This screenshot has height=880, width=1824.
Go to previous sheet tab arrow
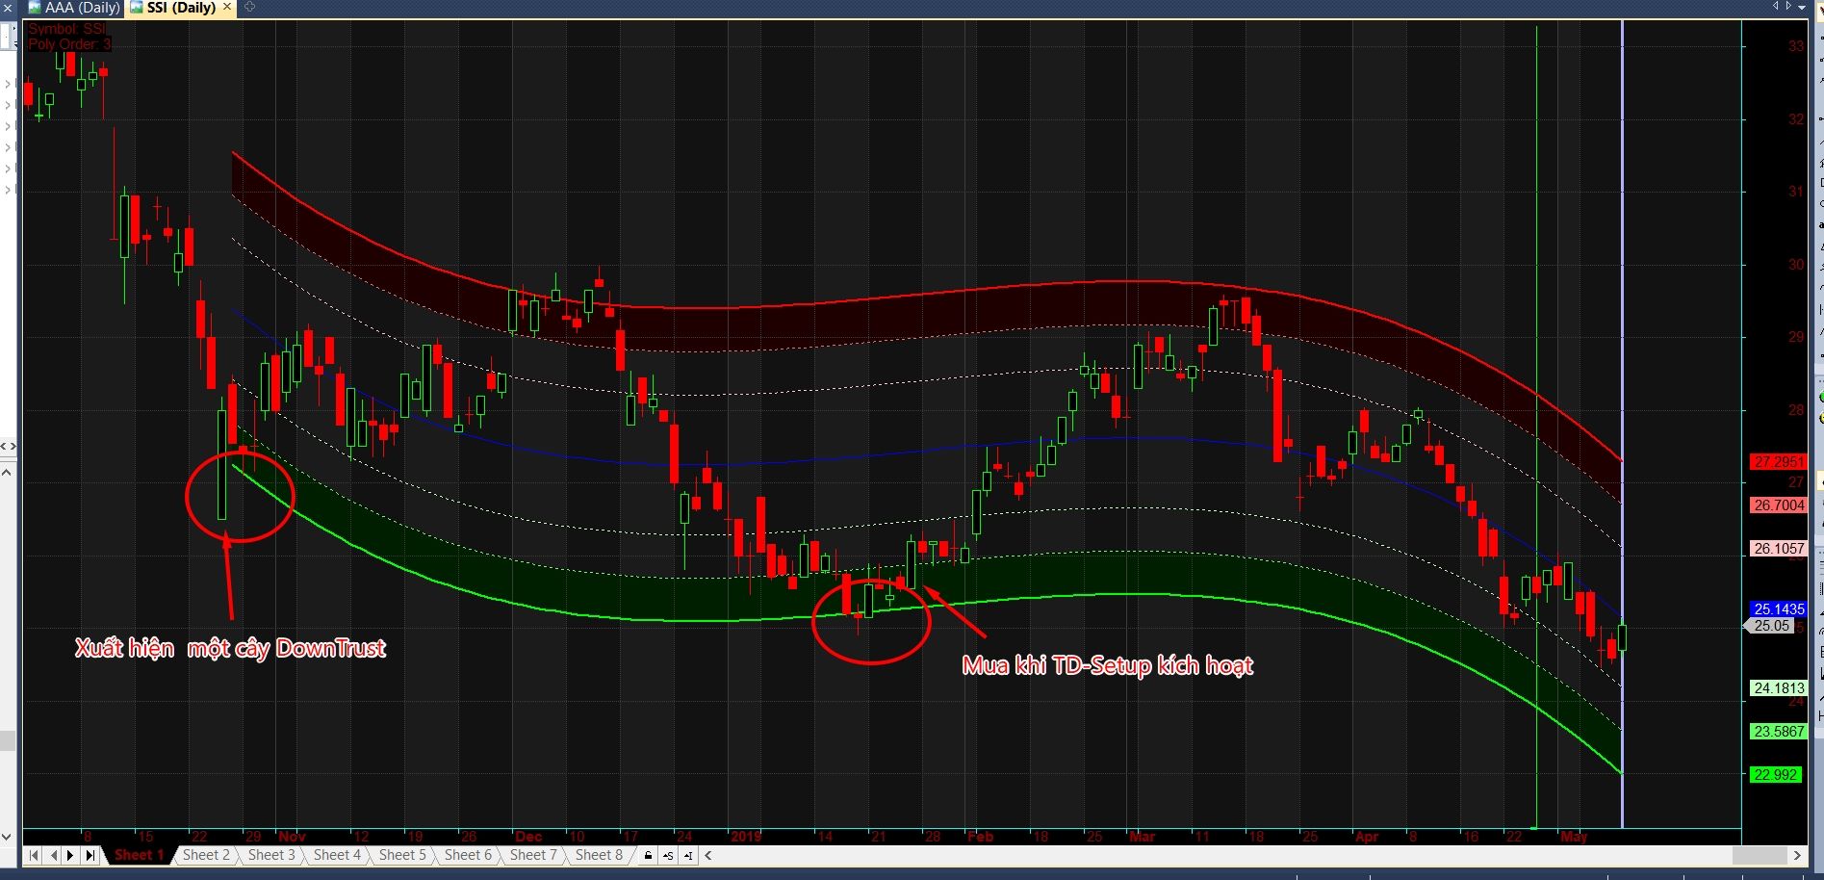tap(53, 855)
